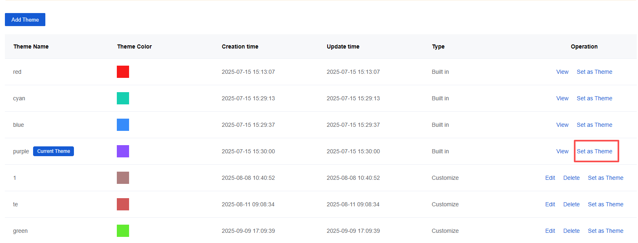Viewport: 638px width, 243px height.
Task: View the purple theme
Action: (562, 151)
